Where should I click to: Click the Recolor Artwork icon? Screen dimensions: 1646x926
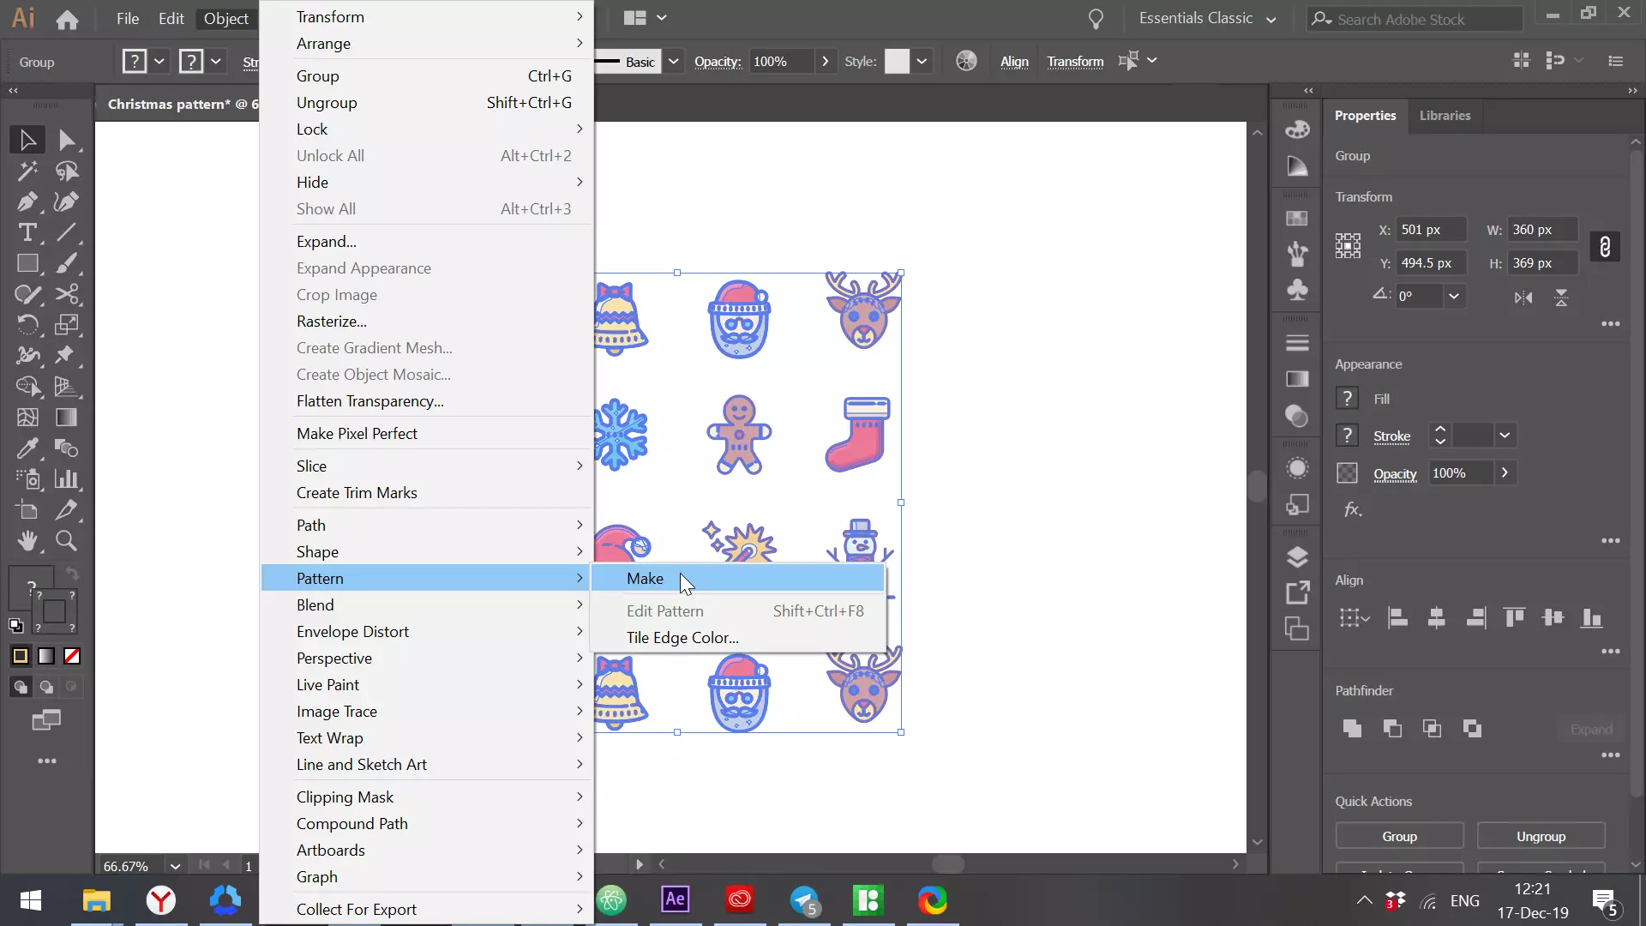[966, 61]
